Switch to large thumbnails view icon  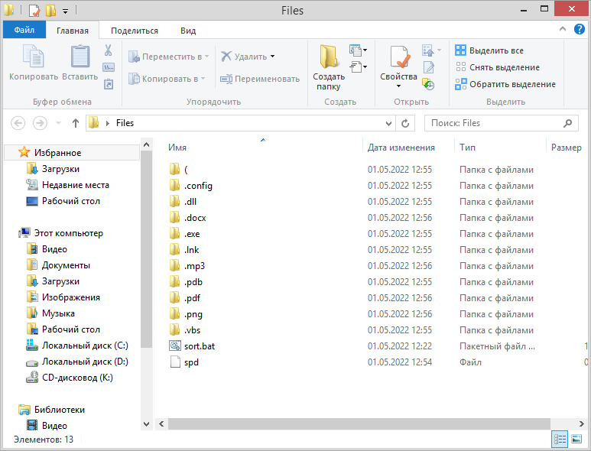tap(576, 439)
